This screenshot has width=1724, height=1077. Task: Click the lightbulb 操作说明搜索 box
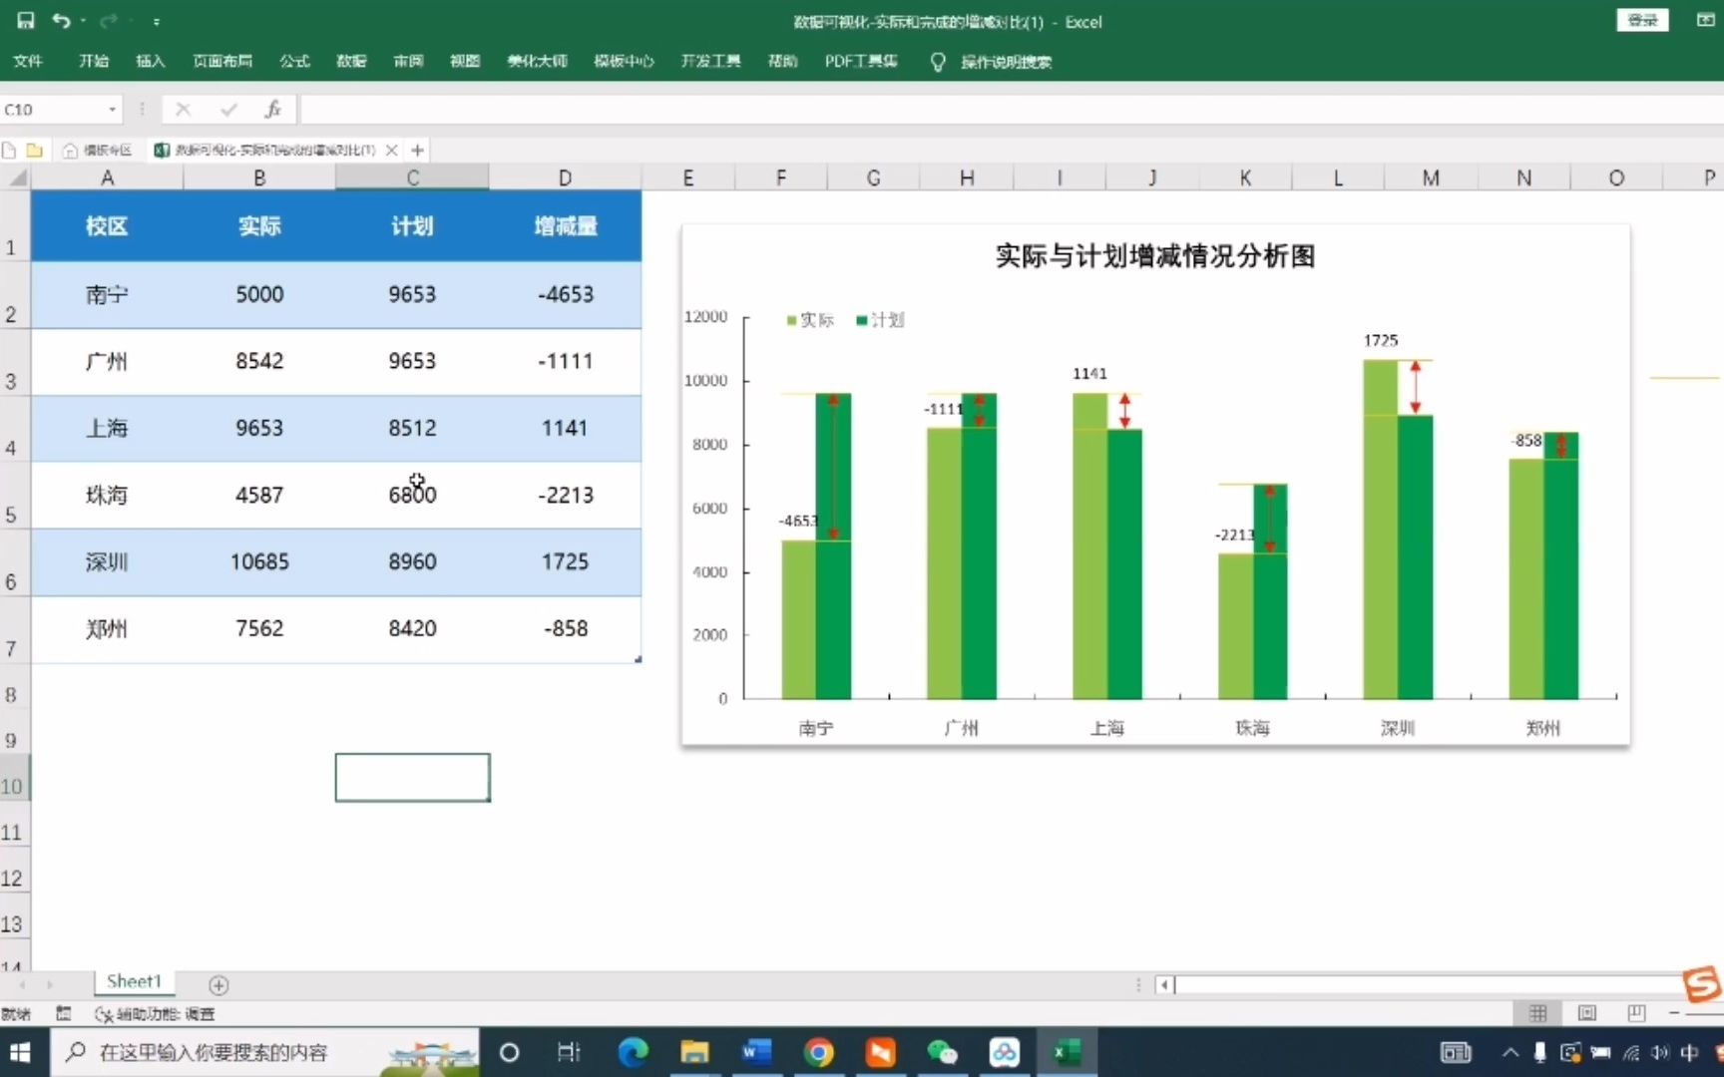coord(992,62)
